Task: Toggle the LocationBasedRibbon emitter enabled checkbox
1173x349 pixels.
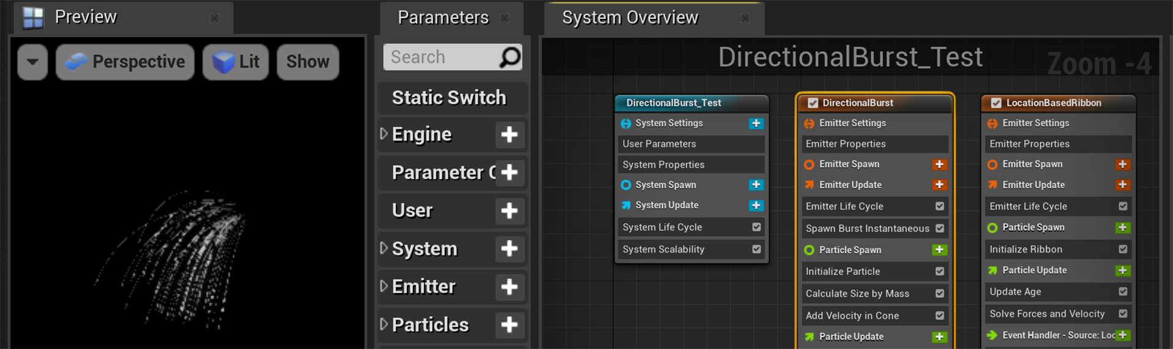Action: (x=996, y=103)
